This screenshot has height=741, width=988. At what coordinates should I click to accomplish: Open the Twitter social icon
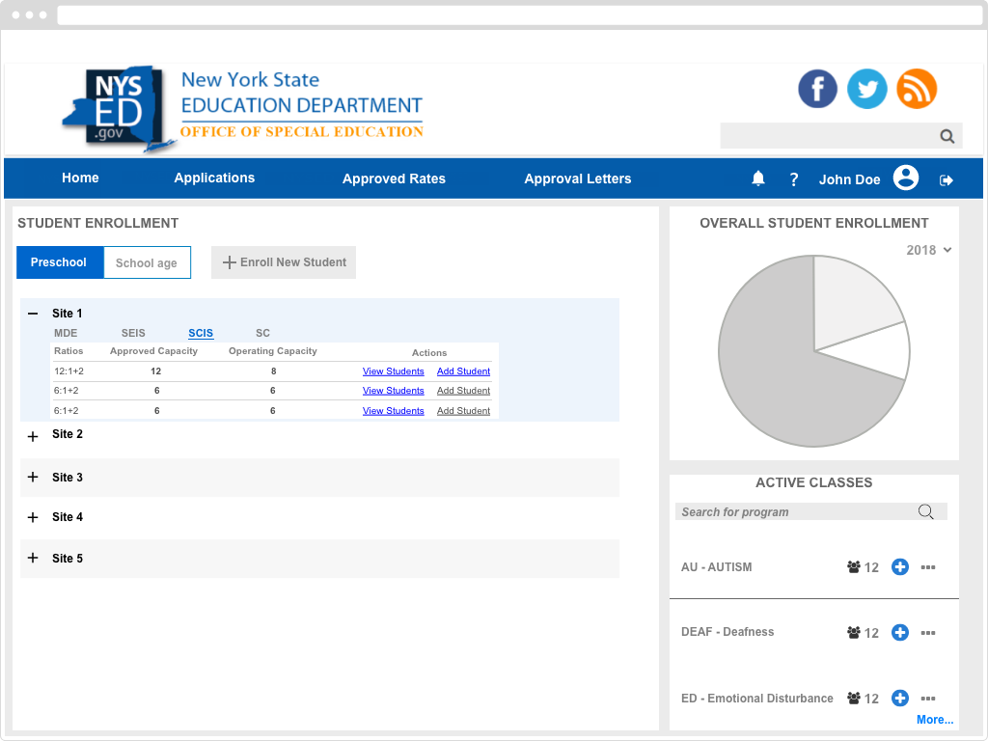(867, 89)
